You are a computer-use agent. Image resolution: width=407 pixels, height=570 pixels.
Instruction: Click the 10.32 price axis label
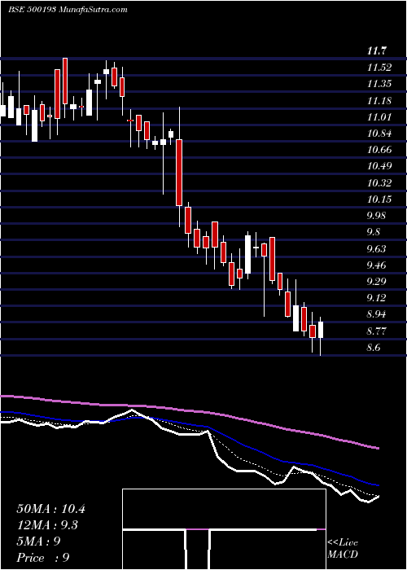pos(379,183)
